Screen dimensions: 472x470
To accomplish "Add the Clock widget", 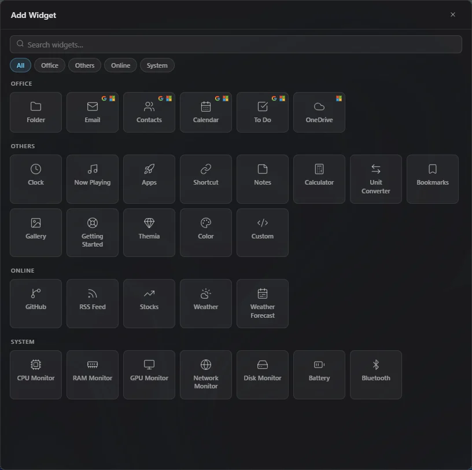I will click(x=36, y=179).
